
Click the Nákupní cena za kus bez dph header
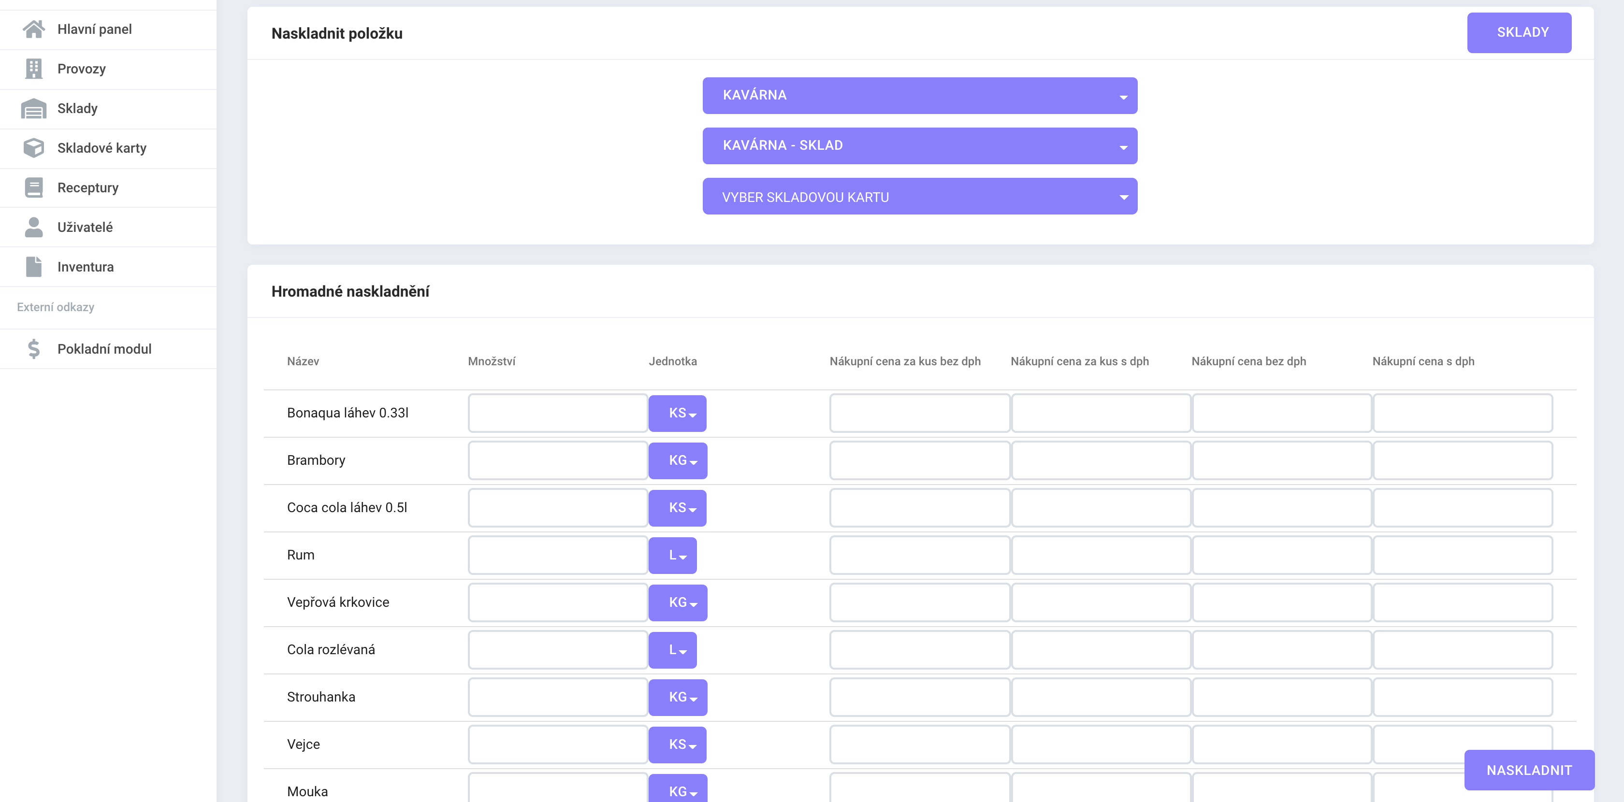point(905,361)
